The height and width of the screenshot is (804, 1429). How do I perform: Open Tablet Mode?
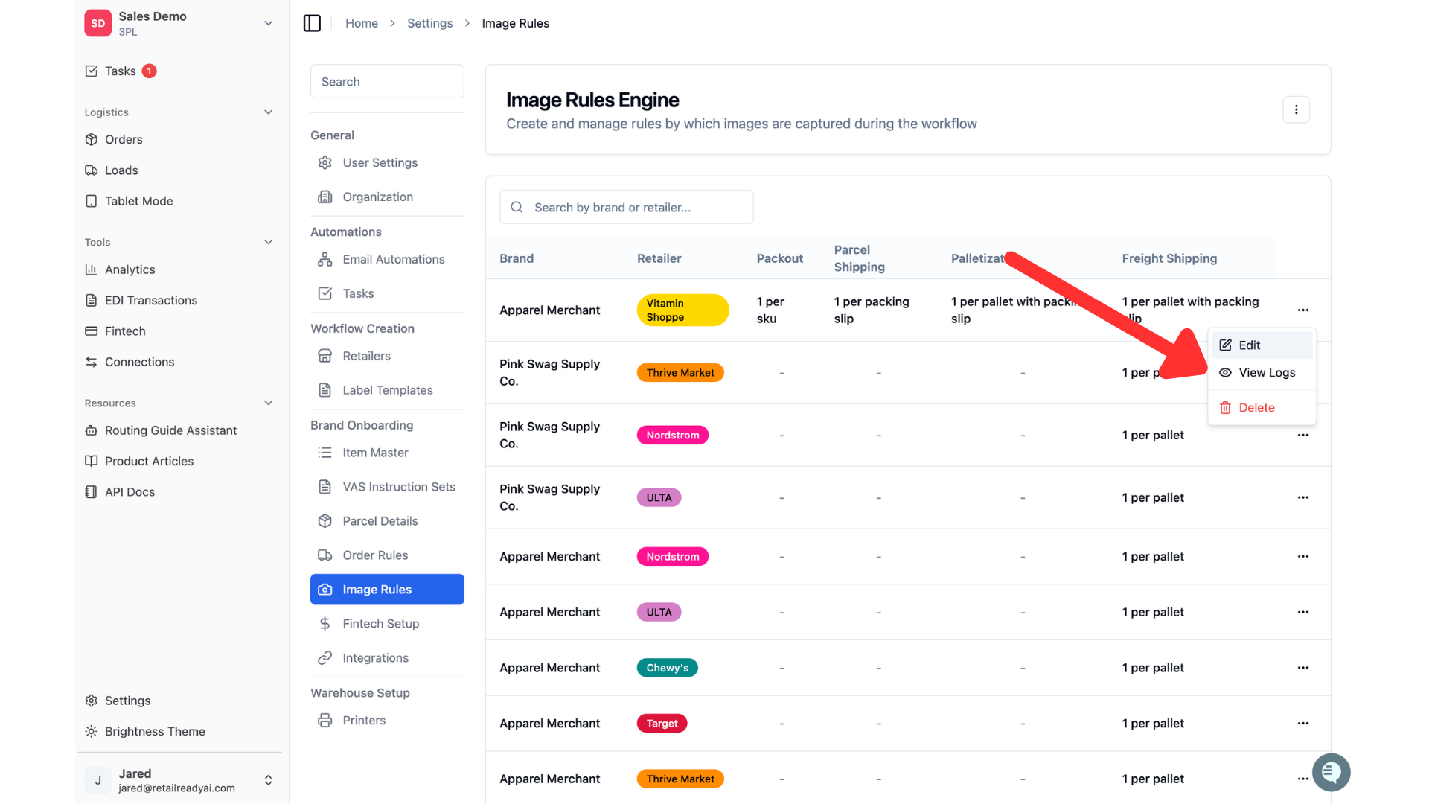coord(138,201)
